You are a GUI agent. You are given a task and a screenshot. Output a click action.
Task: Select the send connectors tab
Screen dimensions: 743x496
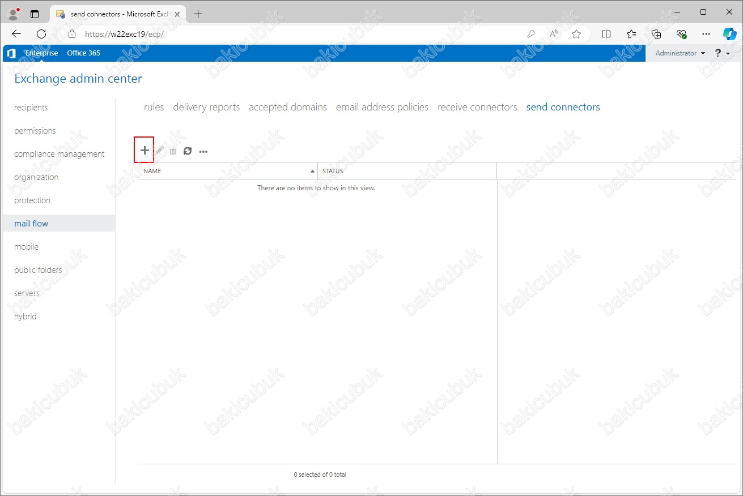[563, 107]
